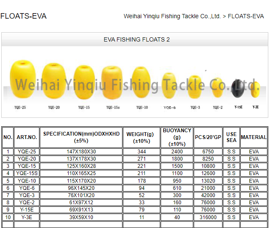Select the Y-15E article number cell

pos(27,210)
